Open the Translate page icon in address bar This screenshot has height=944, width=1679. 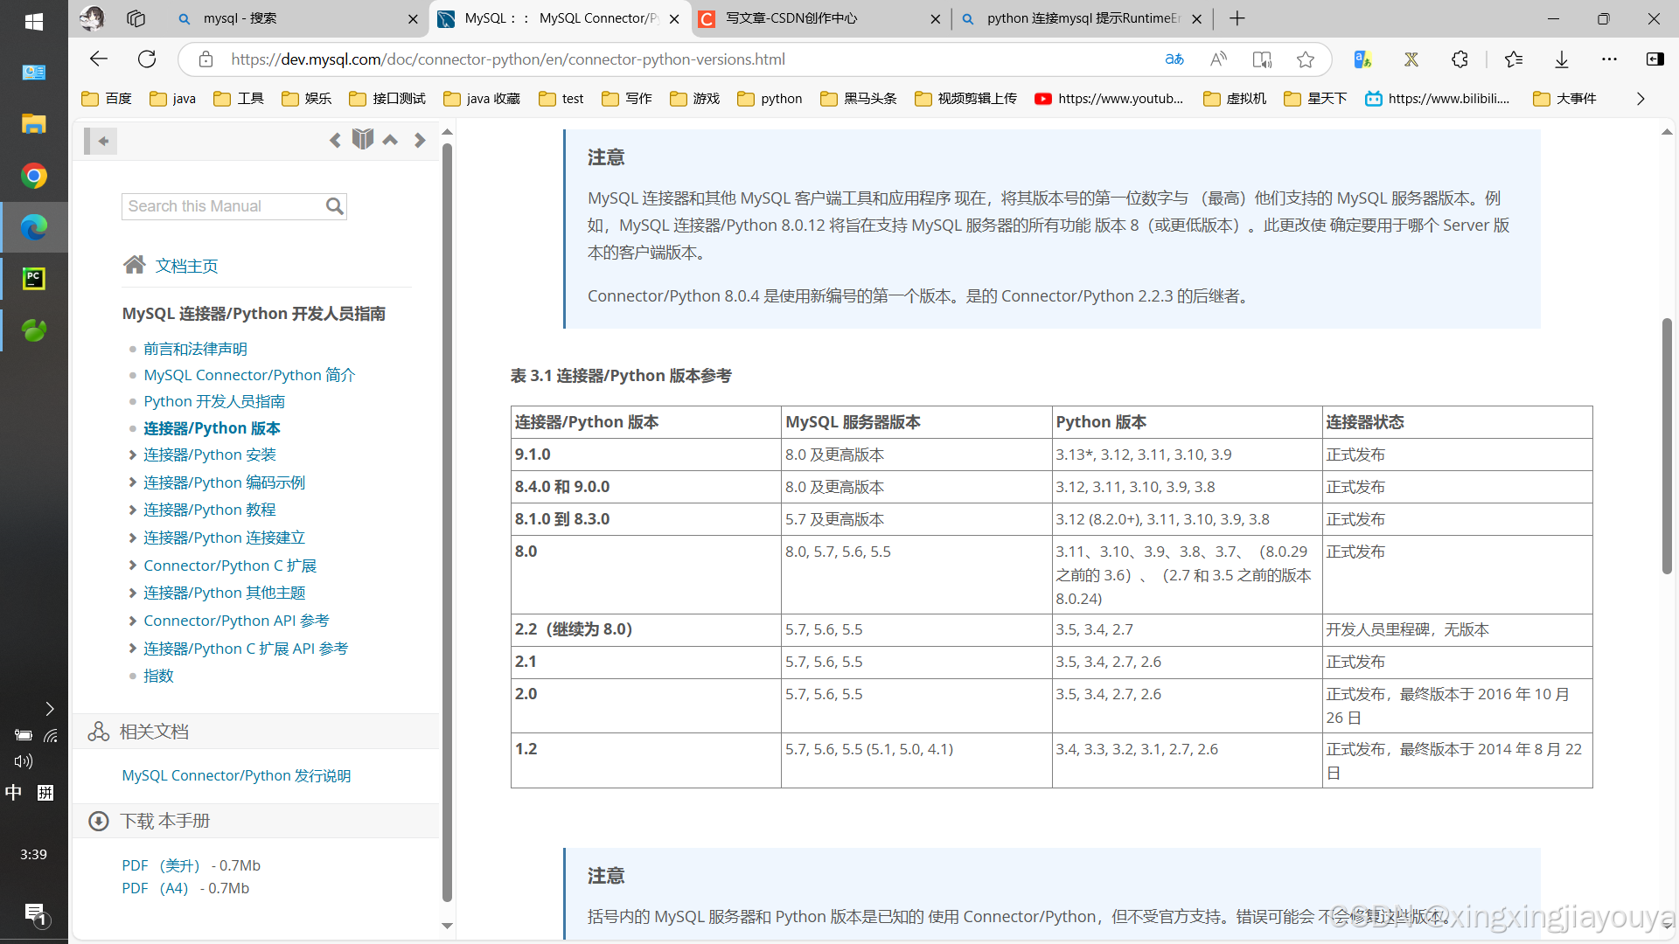click(x=1174, y=59)
